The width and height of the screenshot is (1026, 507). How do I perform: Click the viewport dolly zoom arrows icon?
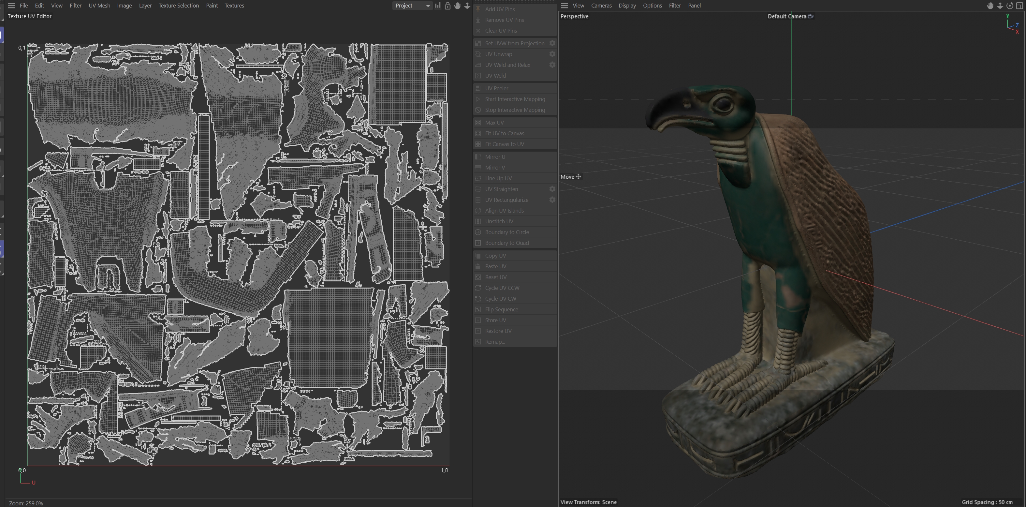(1000, 6)
